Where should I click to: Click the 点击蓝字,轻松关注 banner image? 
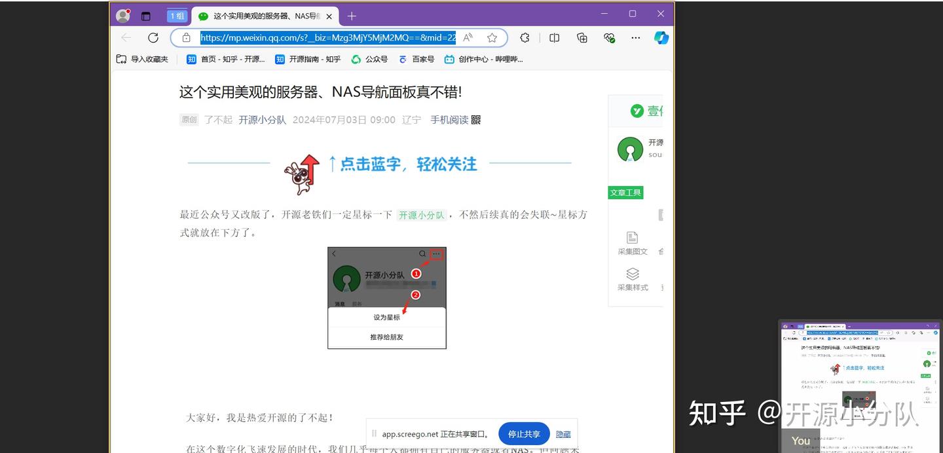(380, 174)
